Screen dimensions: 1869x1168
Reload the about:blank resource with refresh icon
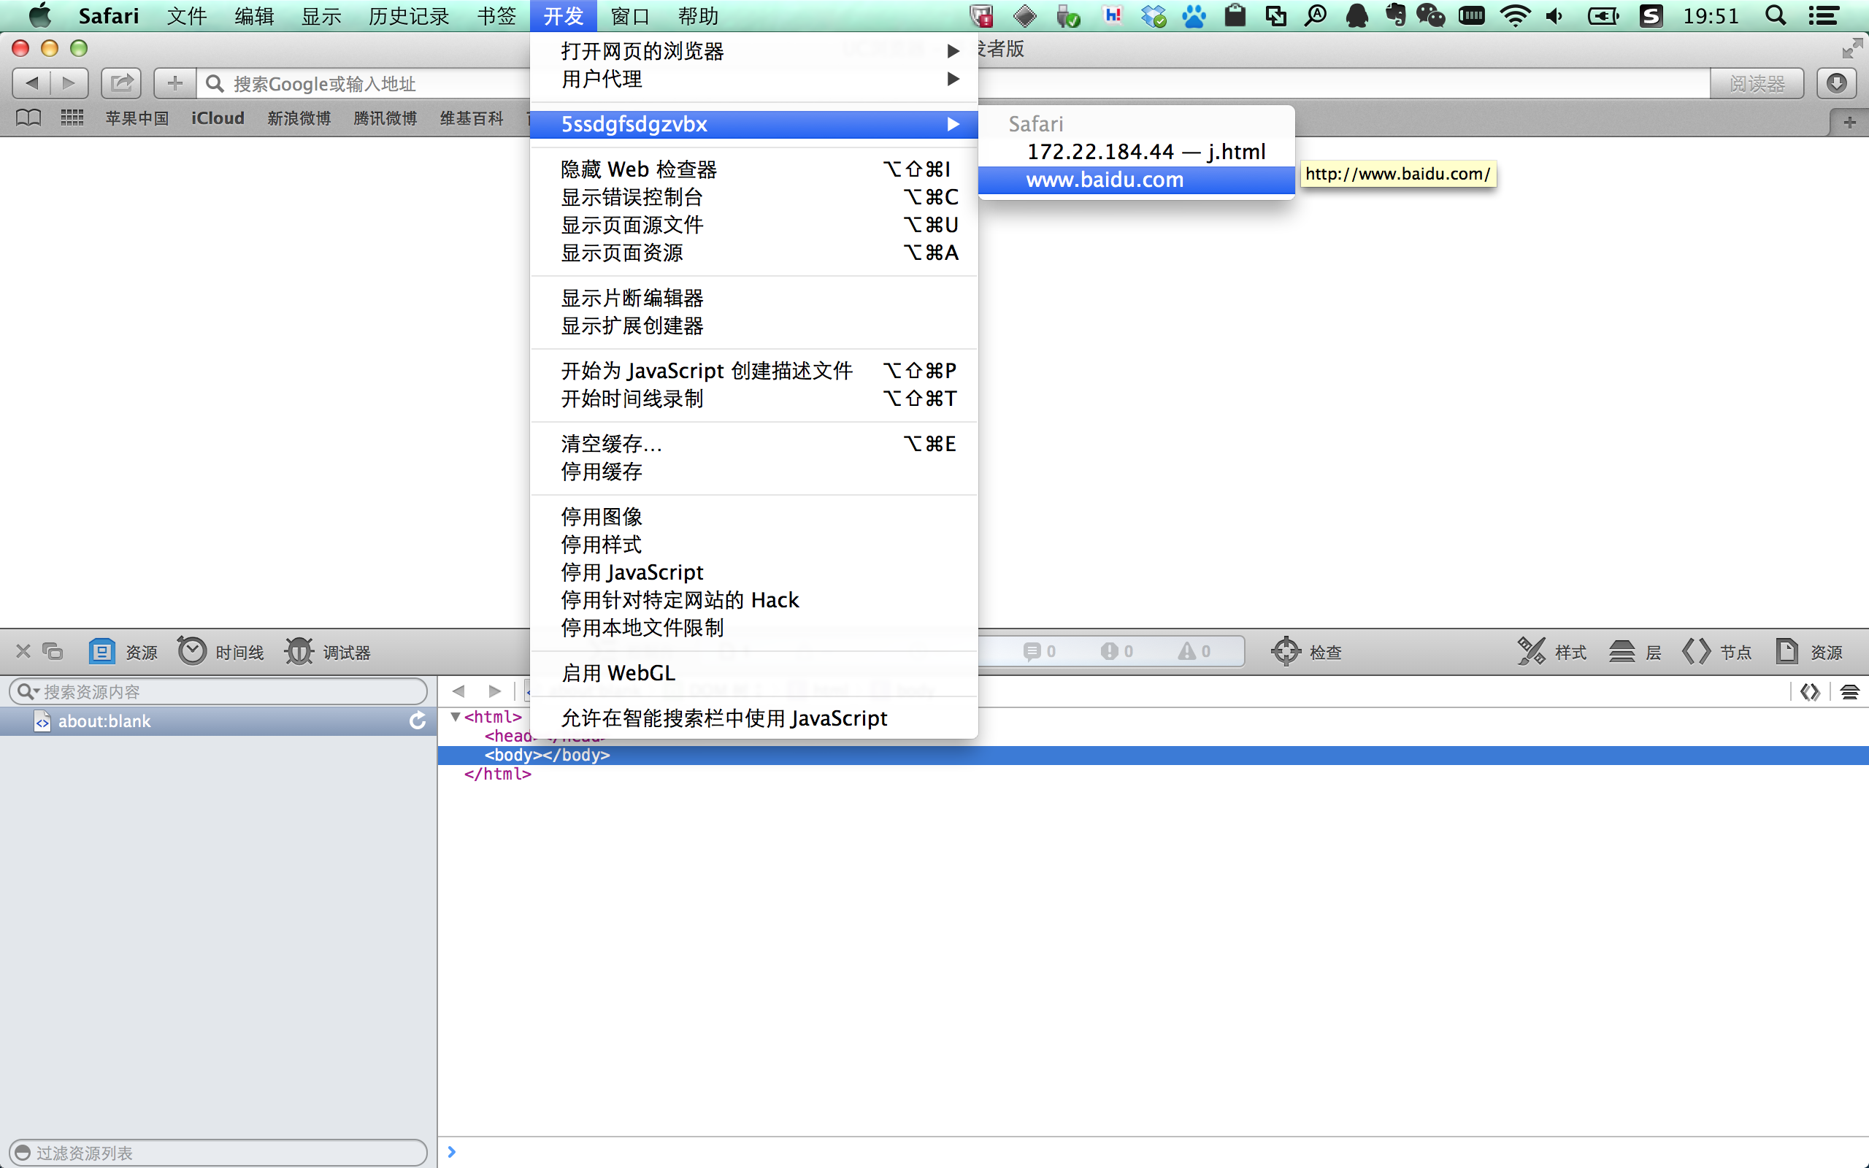[418, 721]
